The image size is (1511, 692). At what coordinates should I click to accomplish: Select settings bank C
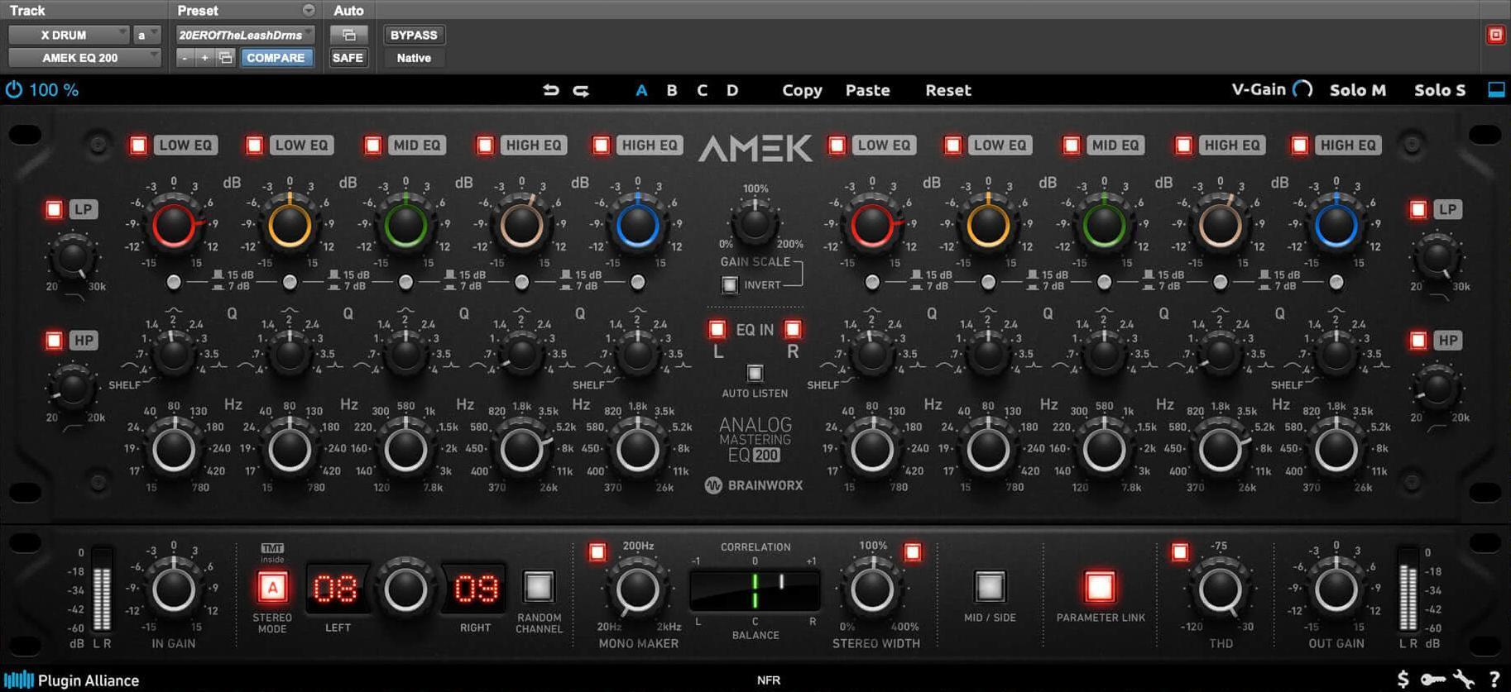tap(702, 90)
